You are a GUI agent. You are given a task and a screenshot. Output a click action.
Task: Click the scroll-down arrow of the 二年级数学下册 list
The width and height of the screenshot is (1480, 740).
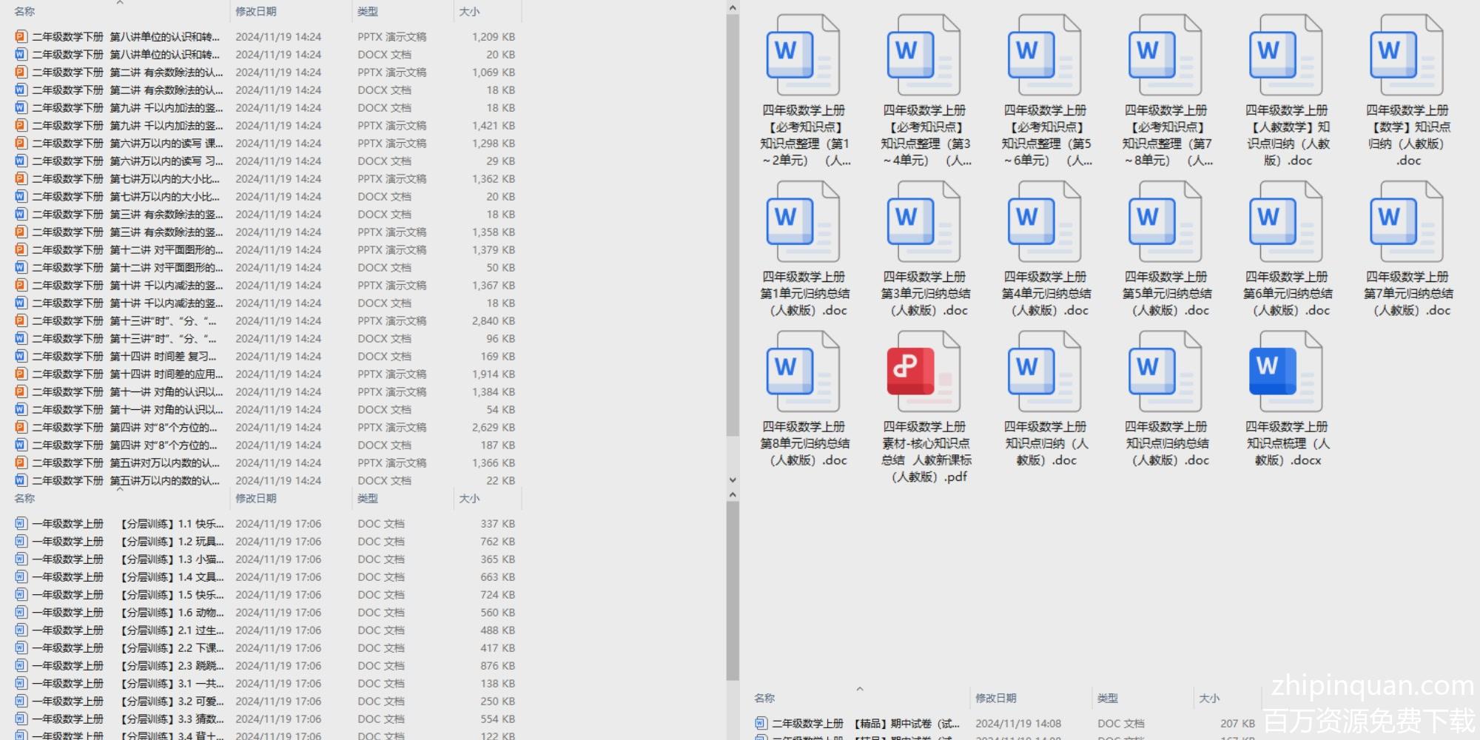(x=733, y=480)
